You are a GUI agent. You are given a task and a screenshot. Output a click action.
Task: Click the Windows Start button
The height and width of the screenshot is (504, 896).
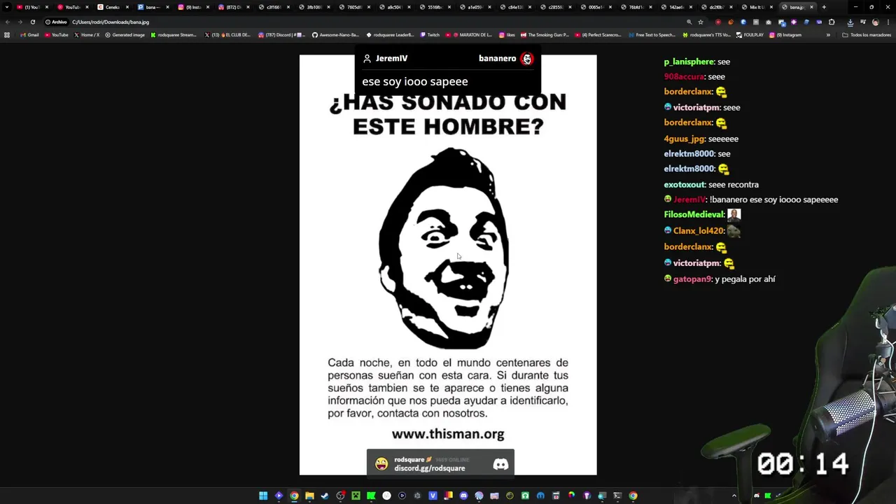(x=263, y=496)
